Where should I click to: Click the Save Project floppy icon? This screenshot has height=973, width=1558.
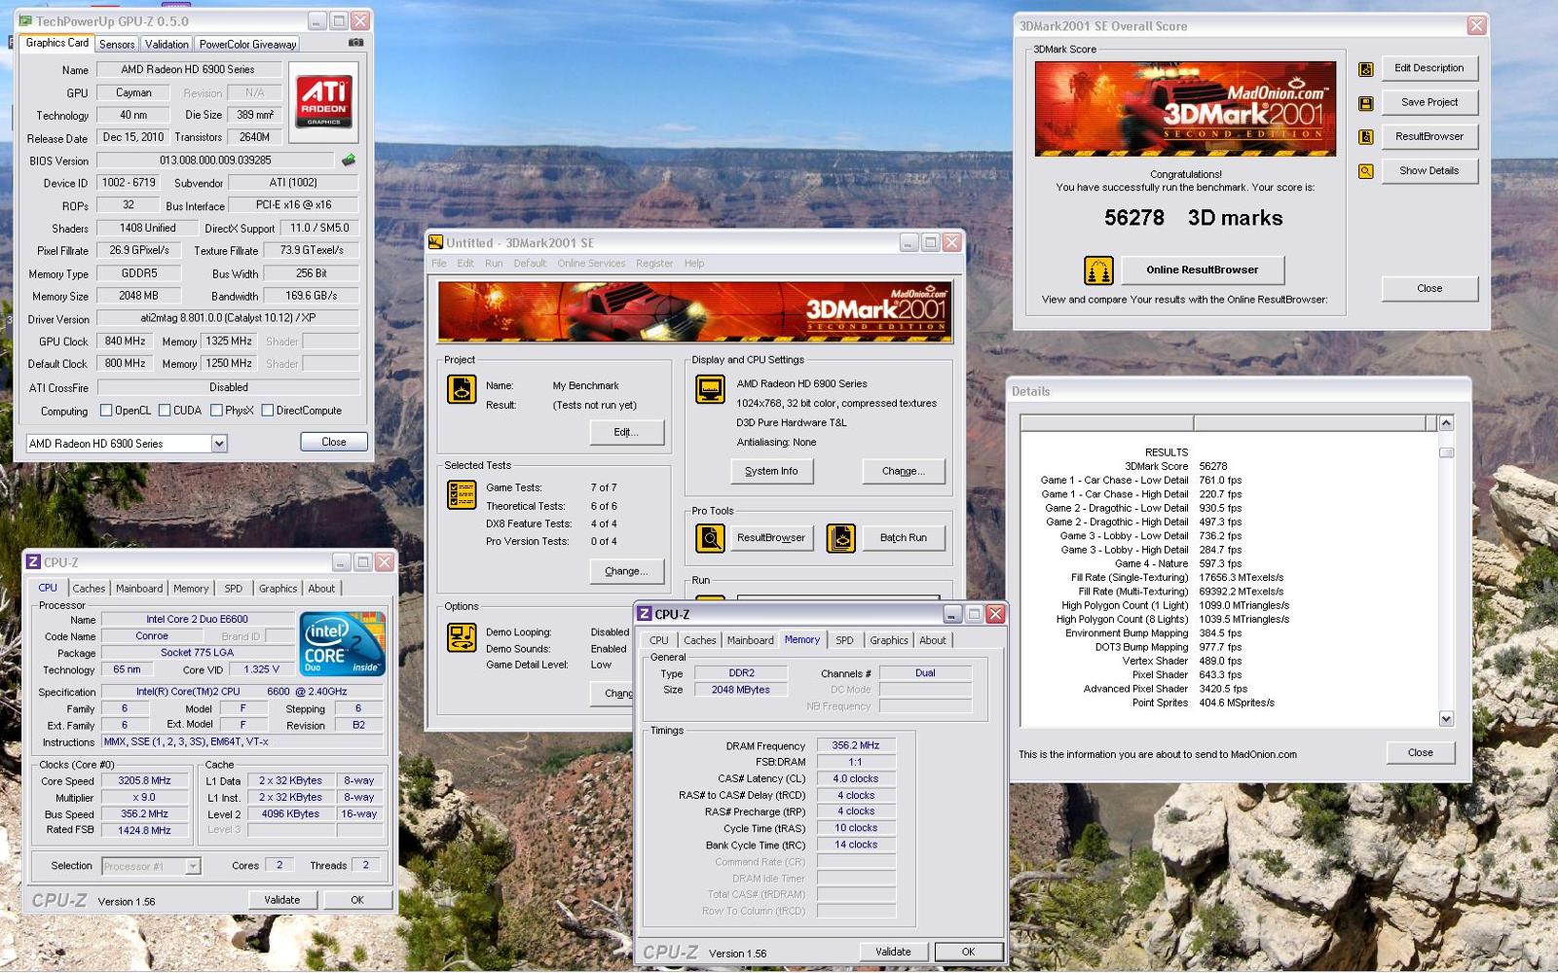1366,103
